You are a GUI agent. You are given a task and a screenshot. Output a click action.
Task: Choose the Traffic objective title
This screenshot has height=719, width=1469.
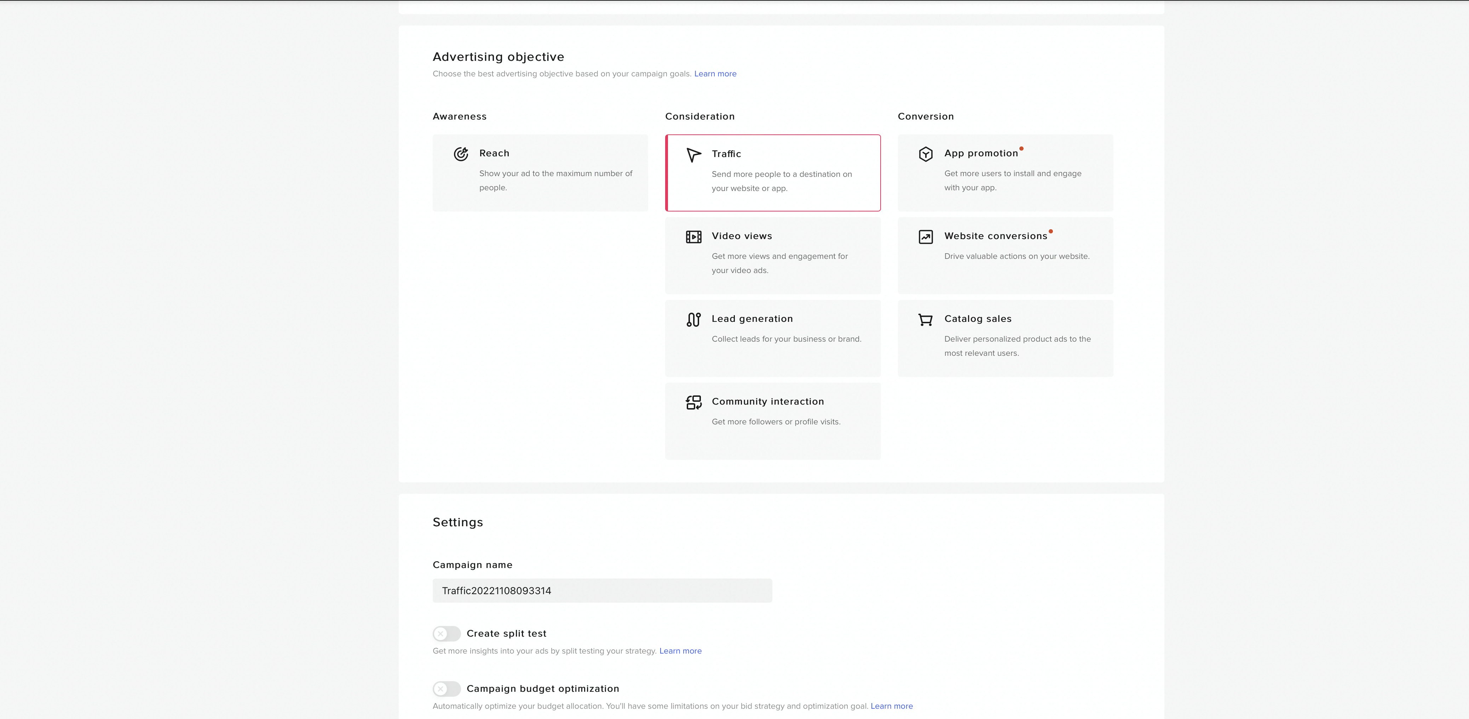[x=726, y=154]
